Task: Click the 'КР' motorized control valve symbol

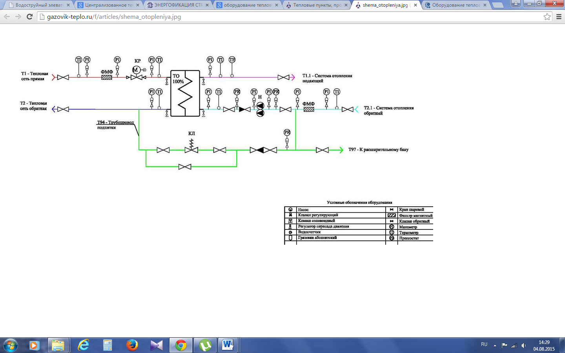Action: [136, 74]
